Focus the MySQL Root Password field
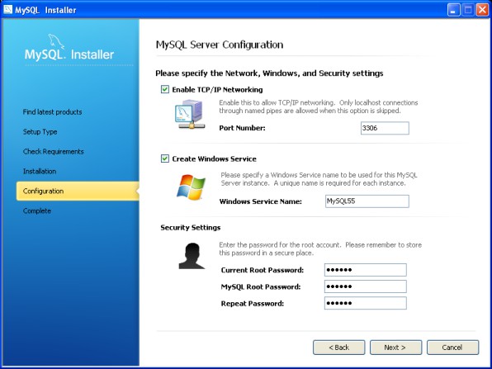 [365, 286]
